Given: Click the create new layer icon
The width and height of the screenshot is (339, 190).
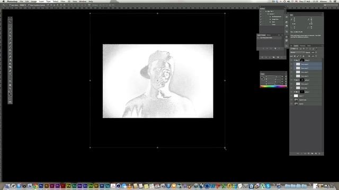Looking at the screenshot, I should (x=316, y=154).
